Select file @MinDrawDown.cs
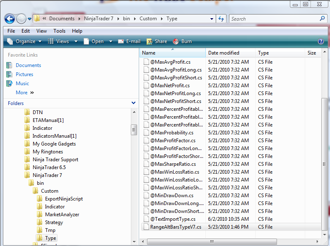This screenshot has width=330, height=246. coord(172,196)
